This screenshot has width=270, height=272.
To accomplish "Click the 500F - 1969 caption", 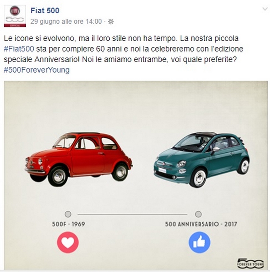I will coord(69,224).
